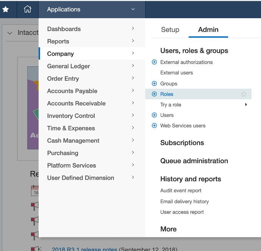Add a new User via plus icon
The width and height of the screenshot is (261, 251).
click(x=154, y=115)
